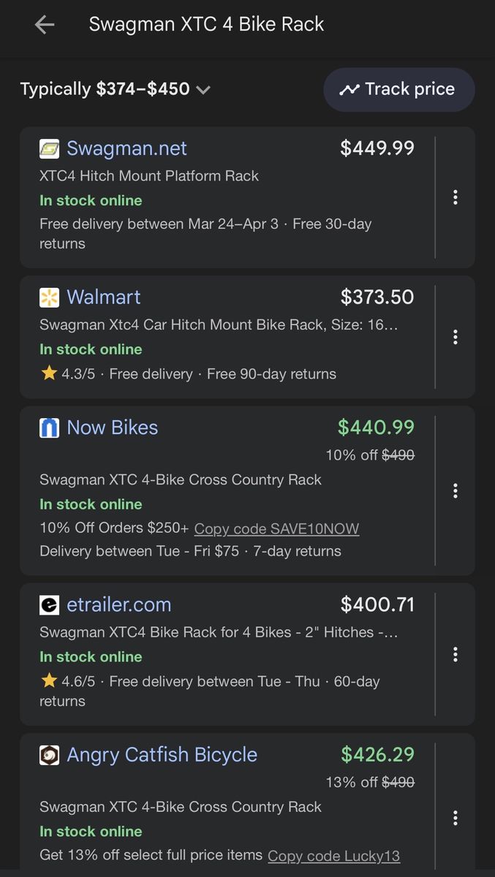This screenshot has height=877, width=495.
Task: Copy code SAVE10NOW
Action: (276, 528)
